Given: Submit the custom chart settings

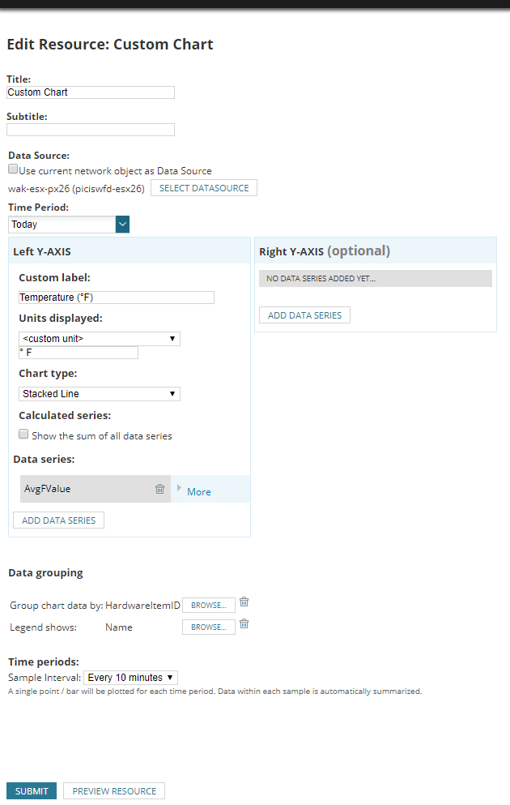Looking at the screenshot, I should point(32,791).
